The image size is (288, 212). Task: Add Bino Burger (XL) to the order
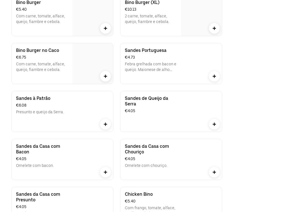click(x=214, y=28)
